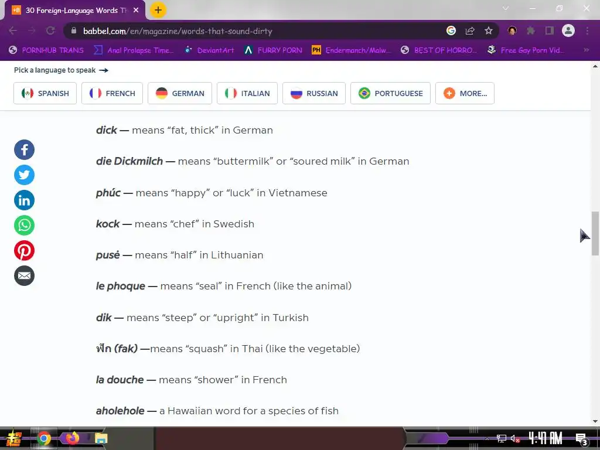Bookmark this page with star icon

pyautogui.click(x=489, y=30)
